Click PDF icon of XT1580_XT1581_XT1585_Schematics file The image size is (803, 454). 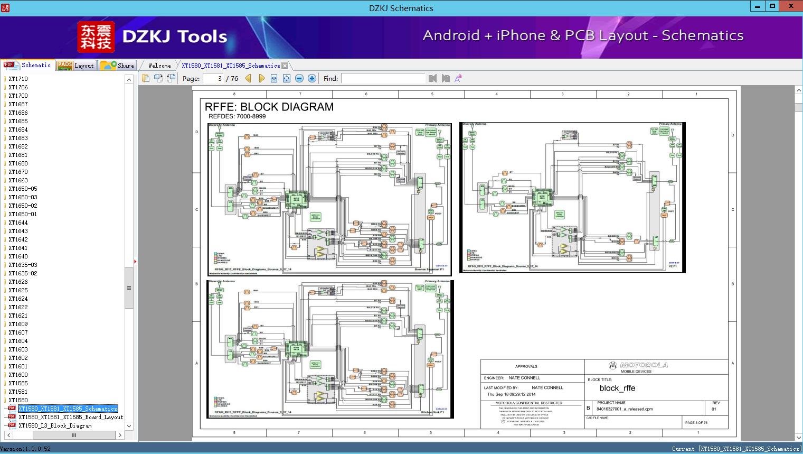click(x=12, y=408)
